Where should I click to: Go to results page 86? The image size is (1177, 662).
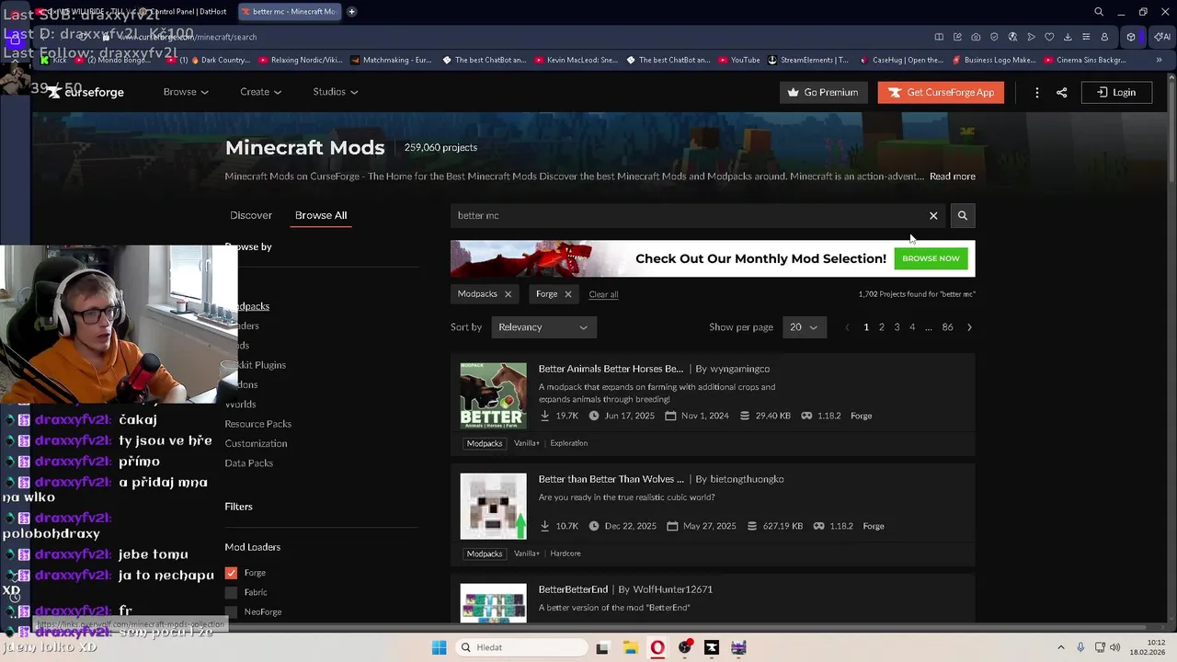coord(947,327)
